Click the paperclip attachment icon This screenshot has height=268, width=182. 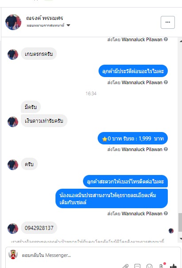pyautogui.click(x=125, y=266)
